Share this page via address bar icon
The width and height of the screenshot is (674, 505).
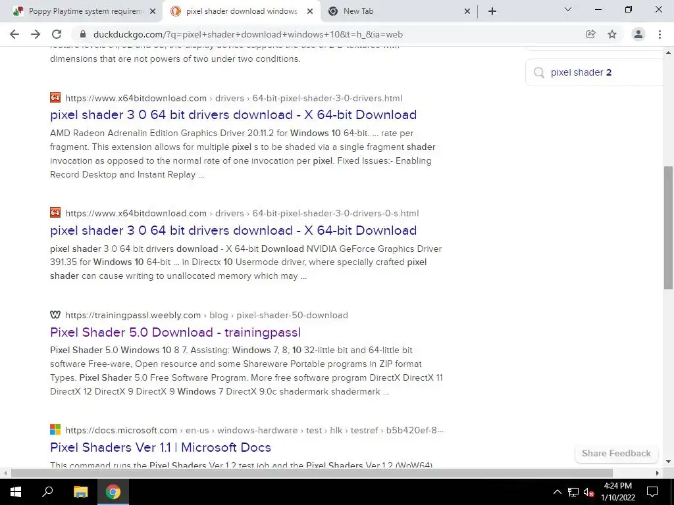591,34
